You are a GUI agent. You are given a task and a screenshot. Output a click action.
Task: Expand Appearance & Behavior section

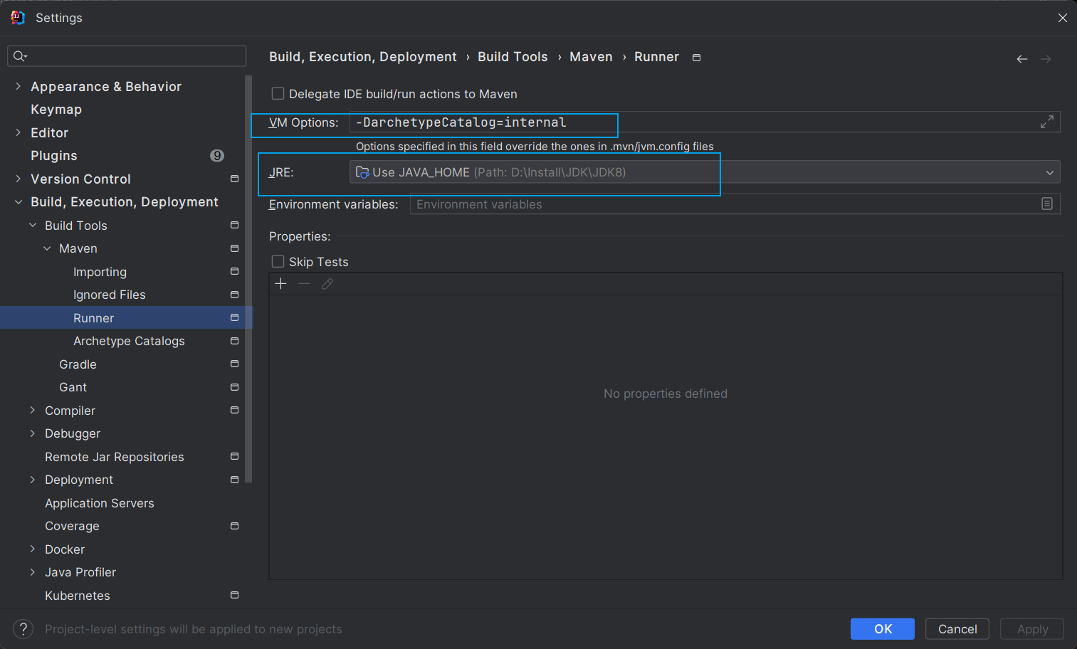point(18,86)
